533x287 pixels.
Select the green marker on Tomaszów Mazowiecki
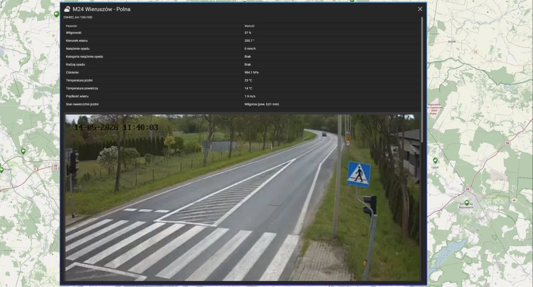click(x=466, y=203)
